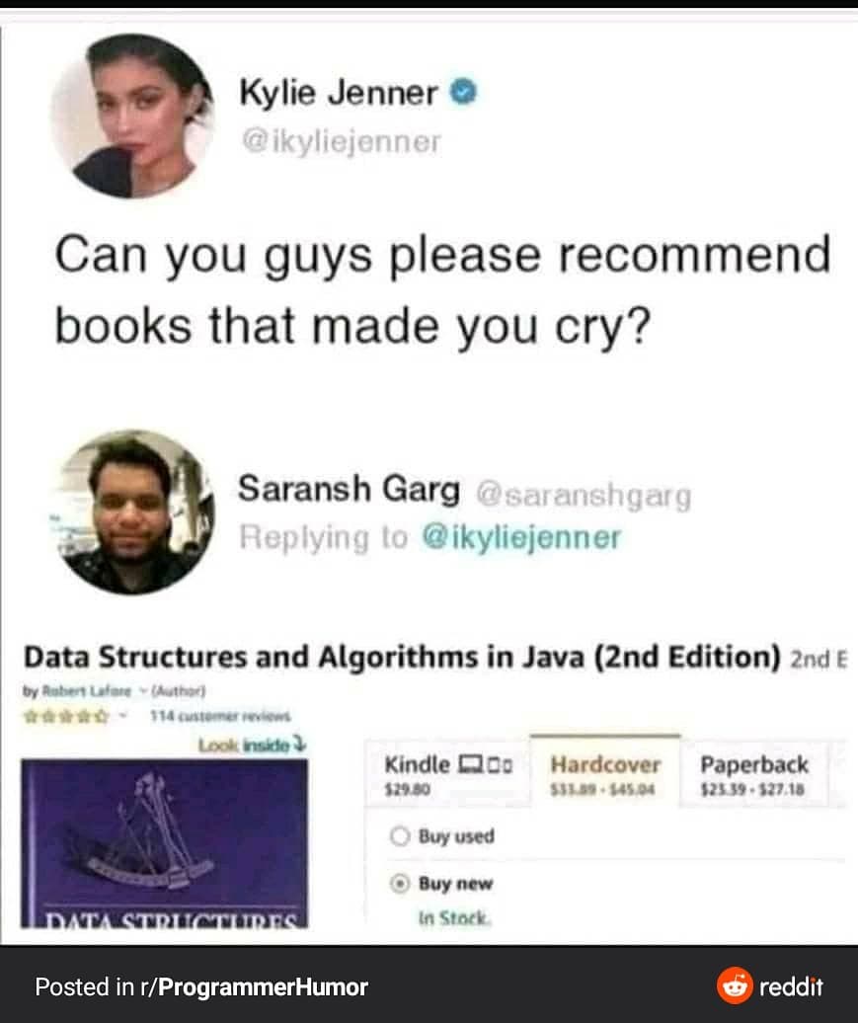This screenshot has width=858, height=1023.
Task: Open the @ikyliejenner mention link
Action: coord(521,537)
